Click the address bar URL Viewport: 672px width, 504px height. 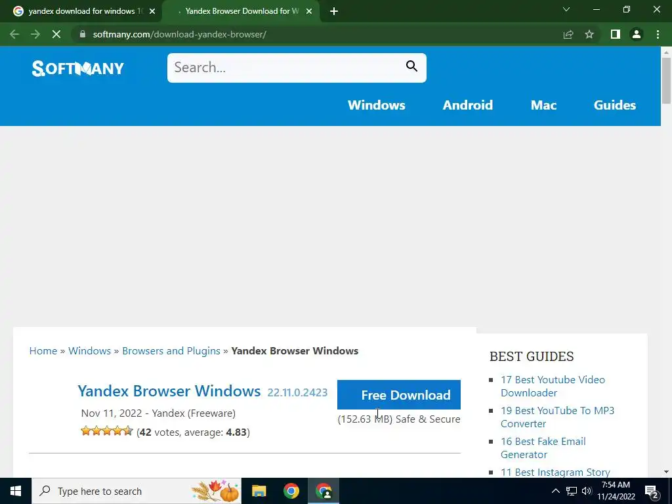(180, 34)
